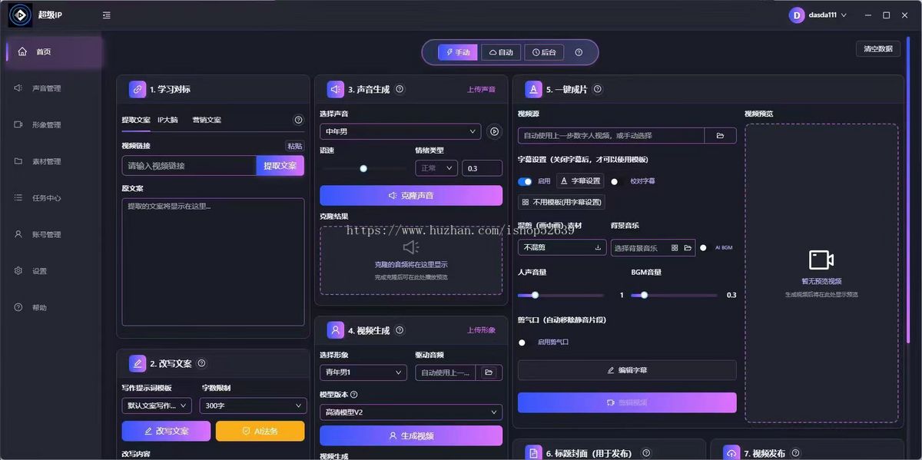Open 选择声音 中年男 dropdown
This screenshot has height=460, width=922.
pos(400,131)
